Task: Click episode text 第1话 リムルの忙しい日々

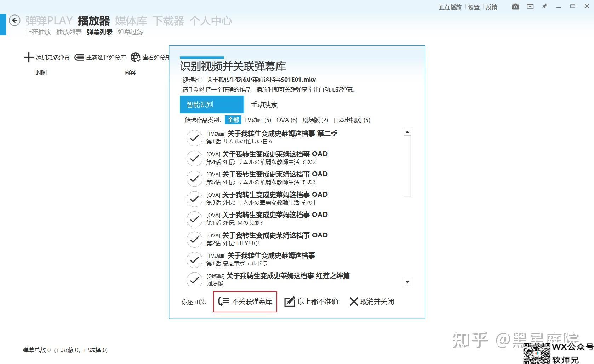Action: pos(240,142)
